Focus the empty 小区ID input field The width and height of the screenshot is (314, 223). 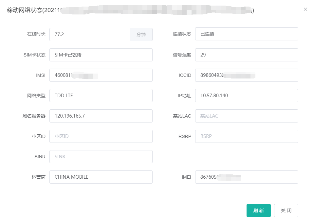coord(101,136)
